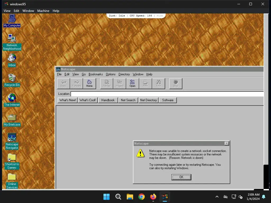Open Netscape Go menu

click(x=84, y=74)
